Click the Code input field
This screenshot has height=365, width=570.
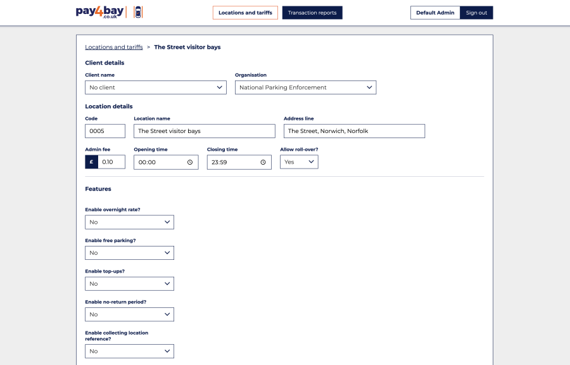click(x=105, y=131)
